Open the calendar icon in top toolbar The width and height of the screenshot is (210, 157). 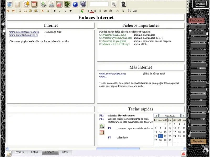[34, 4]
